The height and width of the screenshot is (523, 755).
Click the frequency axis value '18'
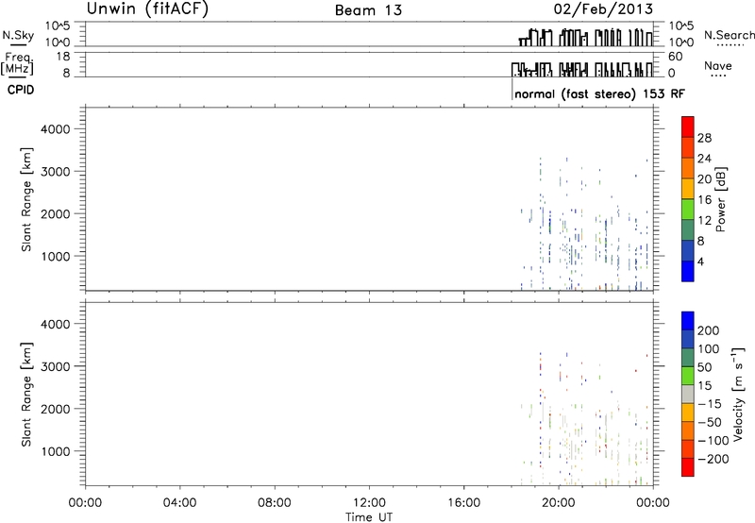(x=63, y=57)
